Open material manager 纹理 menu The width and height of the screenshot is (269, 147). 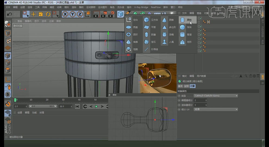point(42,113)
